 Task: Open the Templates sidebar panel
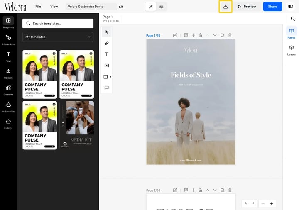pyautogui.click(x=8, y=22)
